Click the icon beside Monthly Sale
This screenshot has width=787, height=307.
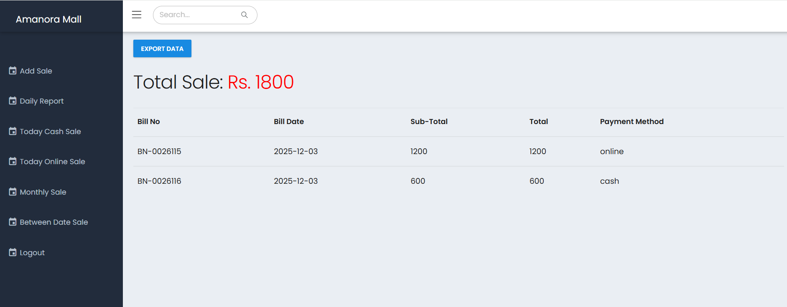coord(13,192)
